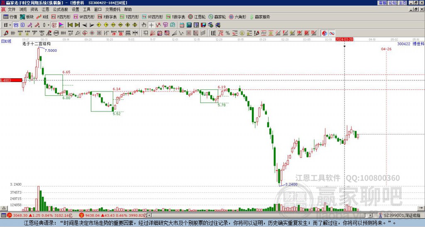Open the 资讯 menu
The height and width of the screenshot is (227, 425).
pos(34,10)
